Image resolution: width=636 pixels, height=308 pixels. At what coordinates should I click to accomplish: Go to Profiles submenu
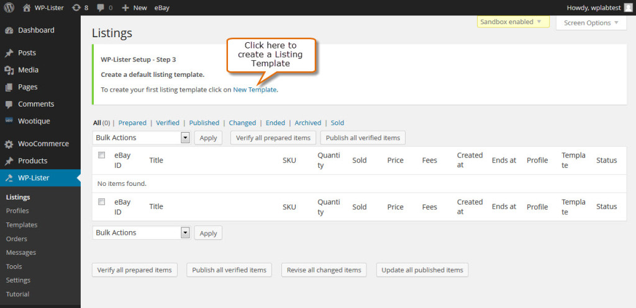[x=17, y=211]
